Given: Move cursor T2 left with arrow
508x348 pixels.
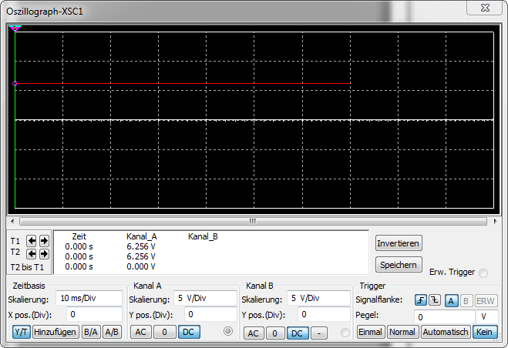Looking at the screenshot, I should (x=32, y=254).
